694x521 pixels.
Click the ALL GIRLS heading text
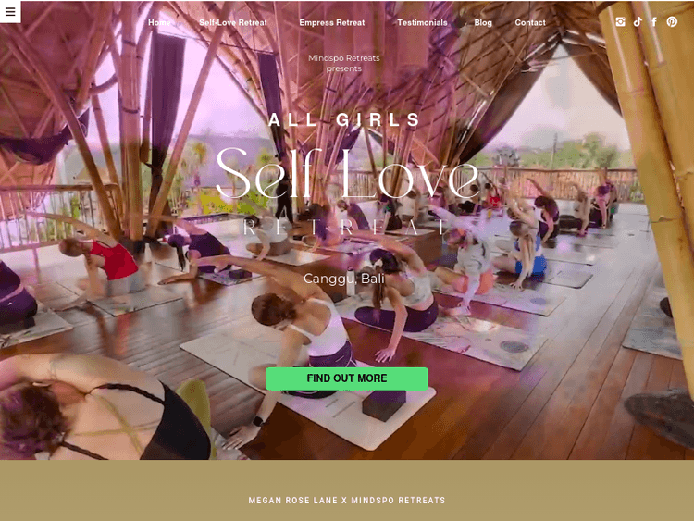coord(344,119)
